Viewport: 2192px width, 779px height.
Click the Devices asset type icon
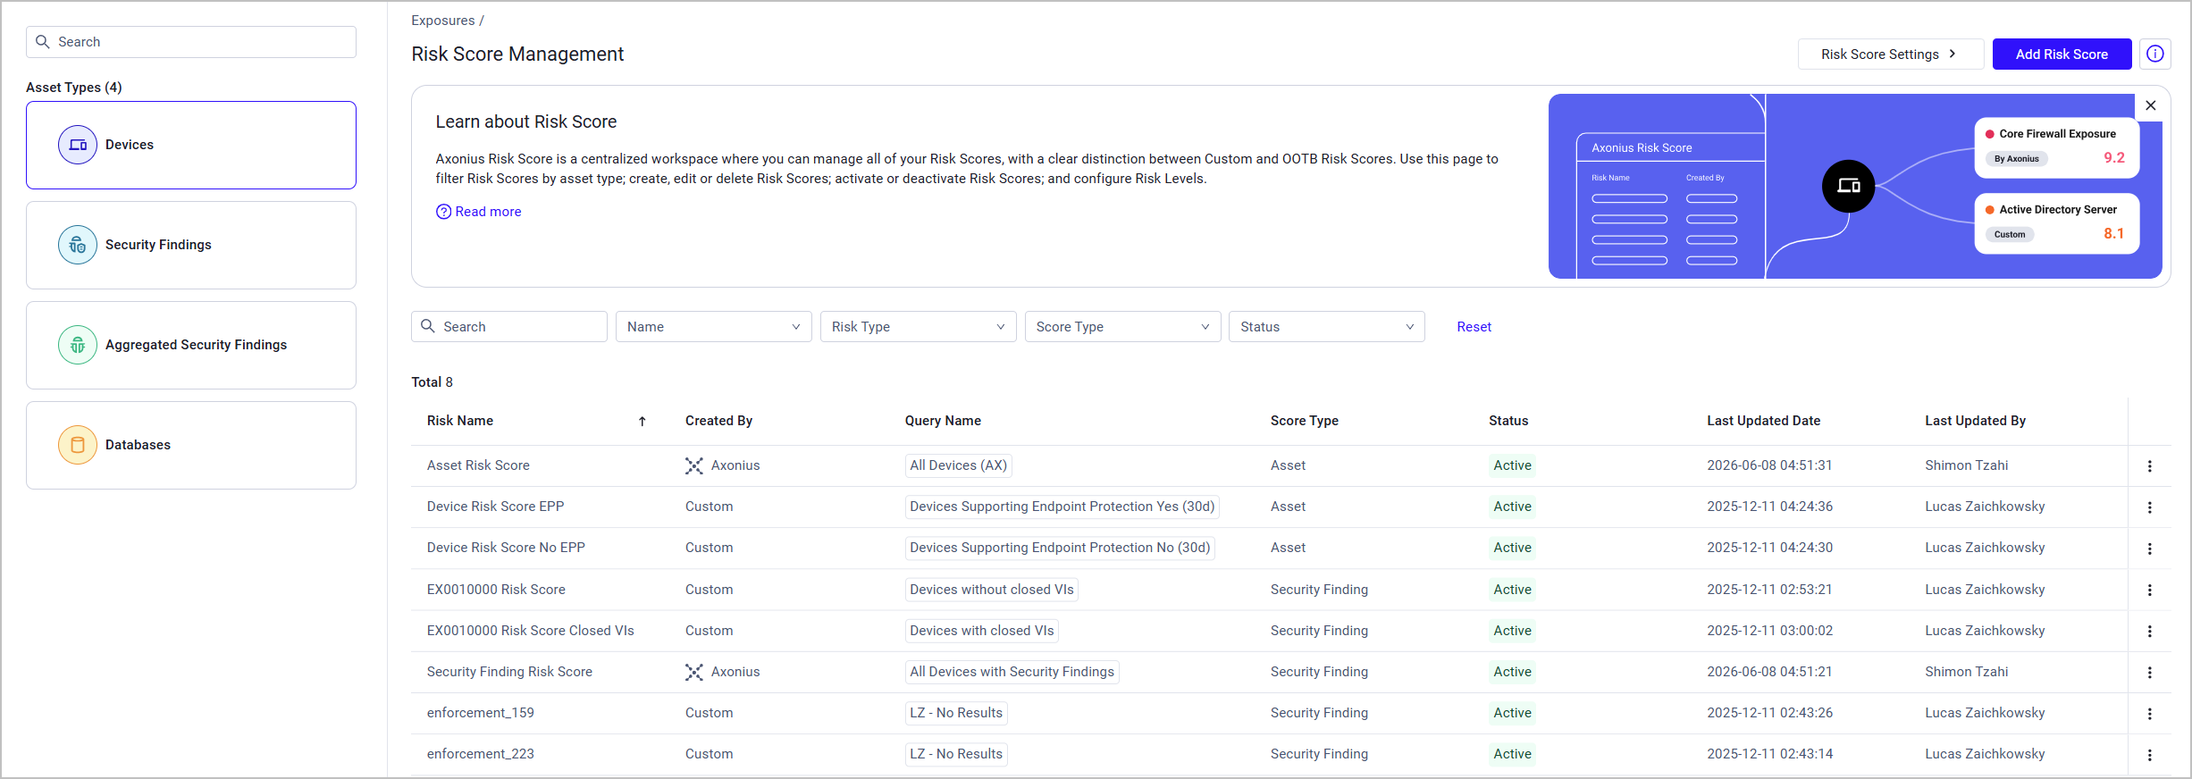(78, 145)
